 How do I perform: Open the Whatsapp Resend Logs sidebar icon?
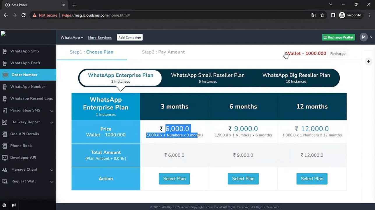pyautogui.click(x=5, y=99)
